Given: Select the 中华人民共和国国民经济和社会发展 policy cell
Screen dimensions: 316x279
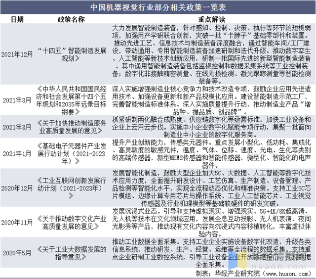Looking at the screenshot, I should [71, 100].
